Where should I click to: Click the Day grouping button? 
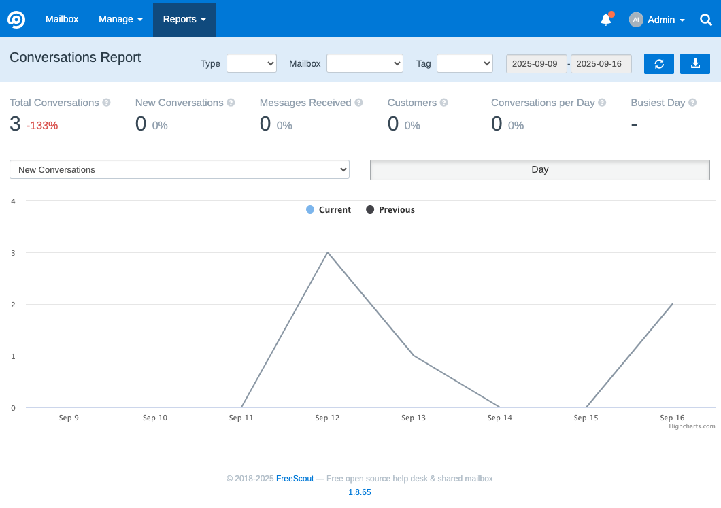[x=539, y=170]
